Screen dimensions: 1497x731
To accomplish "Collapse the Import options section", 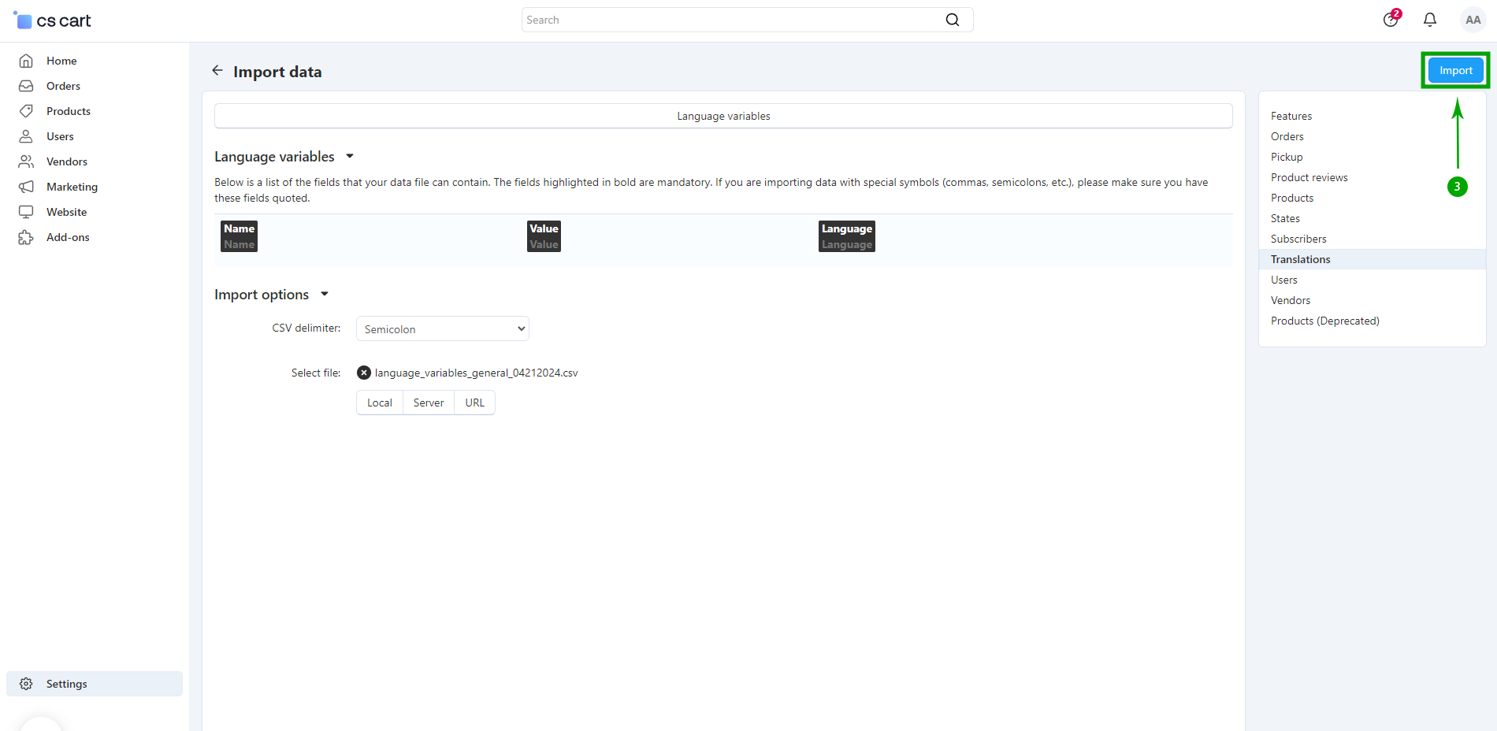I will [x=324, y=295].
